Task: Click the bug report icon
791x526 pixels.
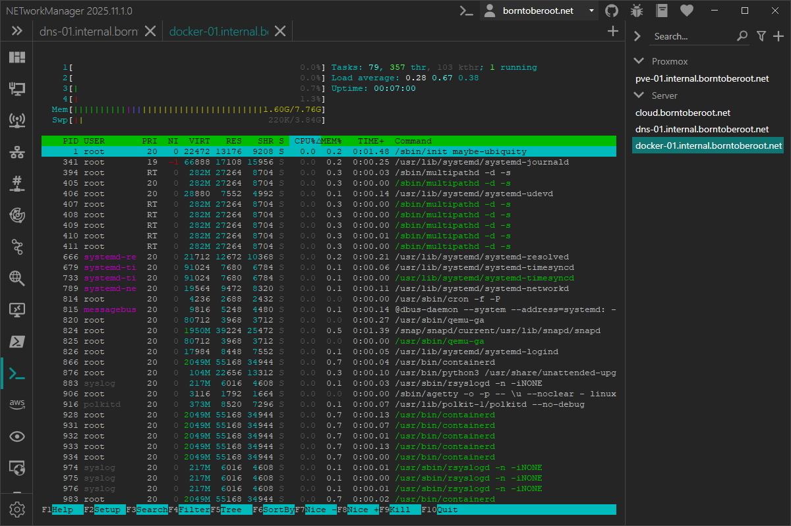Action: pyautogui.click(x=637, y=11)
